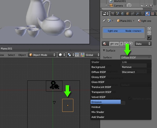Click the Plane.001 object breadcrumb
Screen dimensions: 157x128
124,21
